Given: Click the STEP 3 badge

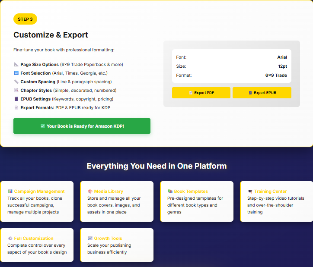Looking at the screenshot, I should (25, 19).
